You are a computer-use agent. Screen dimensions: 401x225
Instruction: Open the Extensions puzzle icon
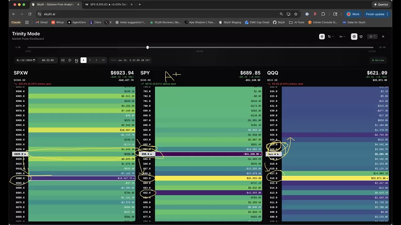point(323,14)
